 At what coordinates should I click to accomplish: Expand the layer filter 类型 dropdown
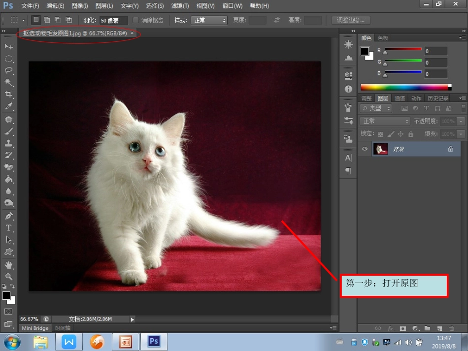click(x=376, y=108)
